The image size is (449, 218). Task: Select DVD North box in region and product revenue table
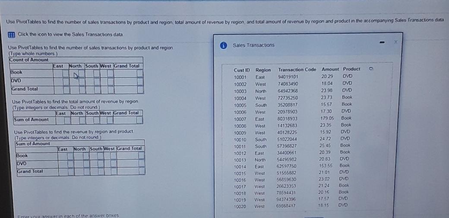(86, 164)
